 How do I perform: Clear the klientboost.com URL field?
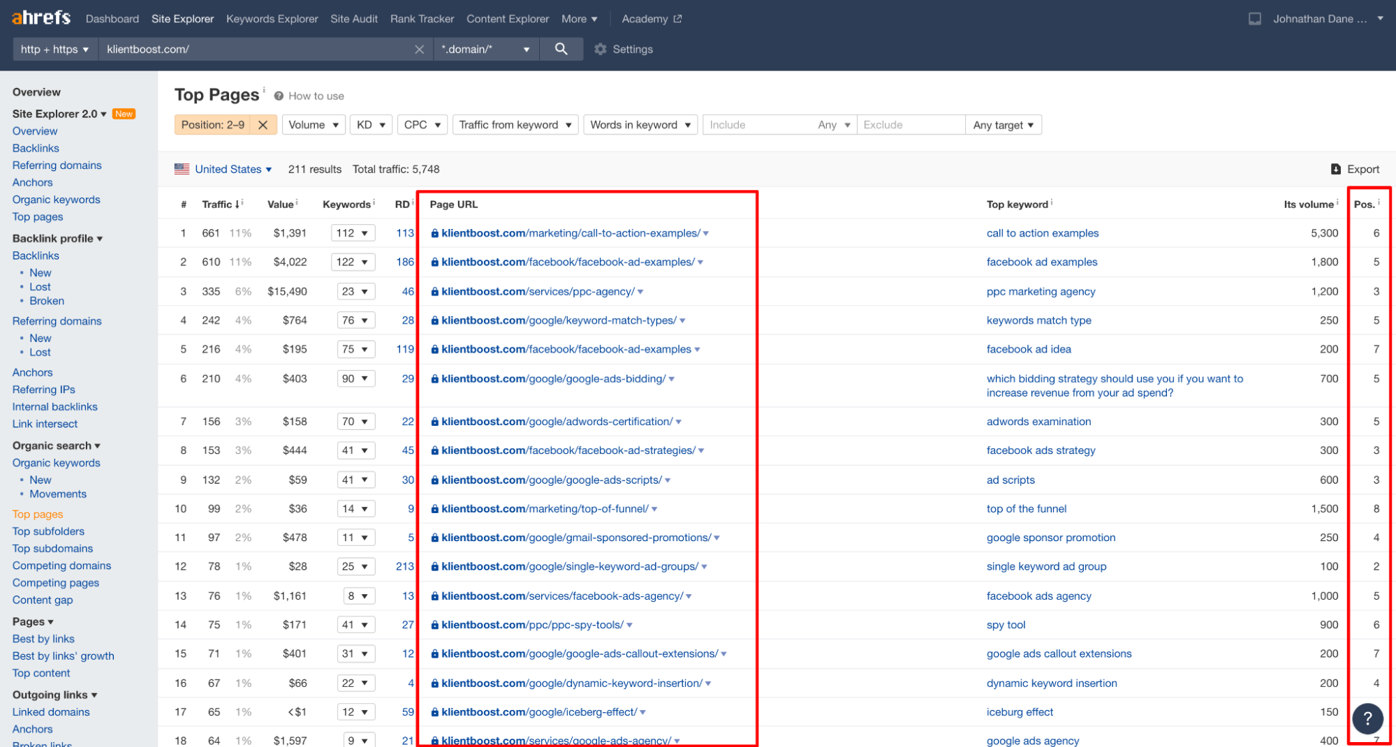click(x=419, y=50)
